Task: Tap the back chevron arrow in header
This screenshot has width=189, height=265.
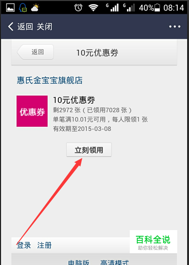Action: [11, 27]
